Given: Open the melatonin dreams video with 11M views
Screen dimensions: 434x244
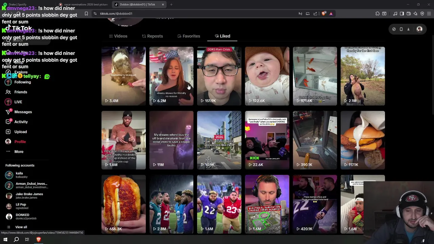Looking at the screenshot, I should coord(171,140).
